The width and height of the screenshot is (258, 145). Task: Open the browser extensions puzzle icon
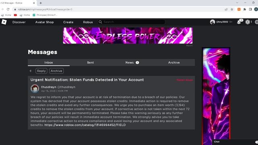[245, 9]
